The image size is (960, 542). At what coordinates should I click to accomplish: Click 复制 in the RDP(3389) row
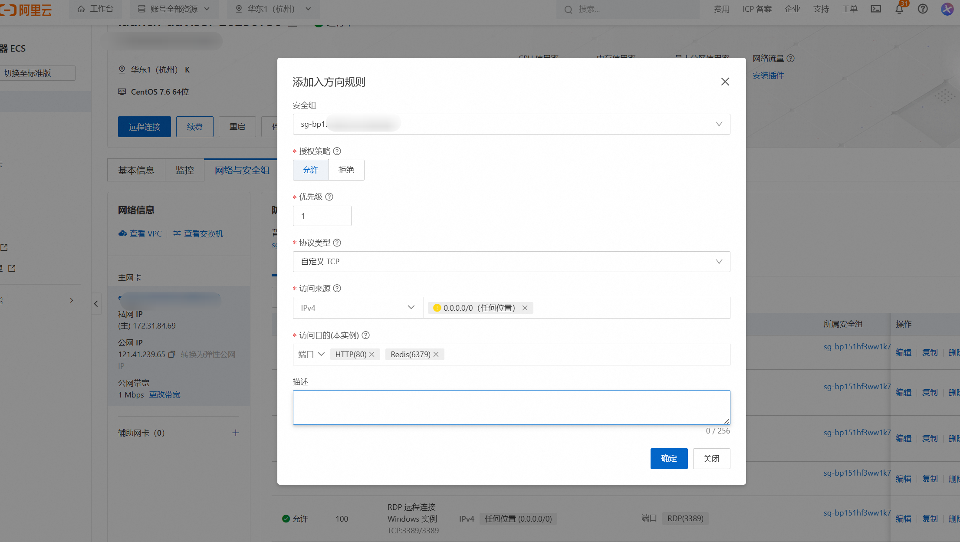pyautogui.click(x=930, y=519)
